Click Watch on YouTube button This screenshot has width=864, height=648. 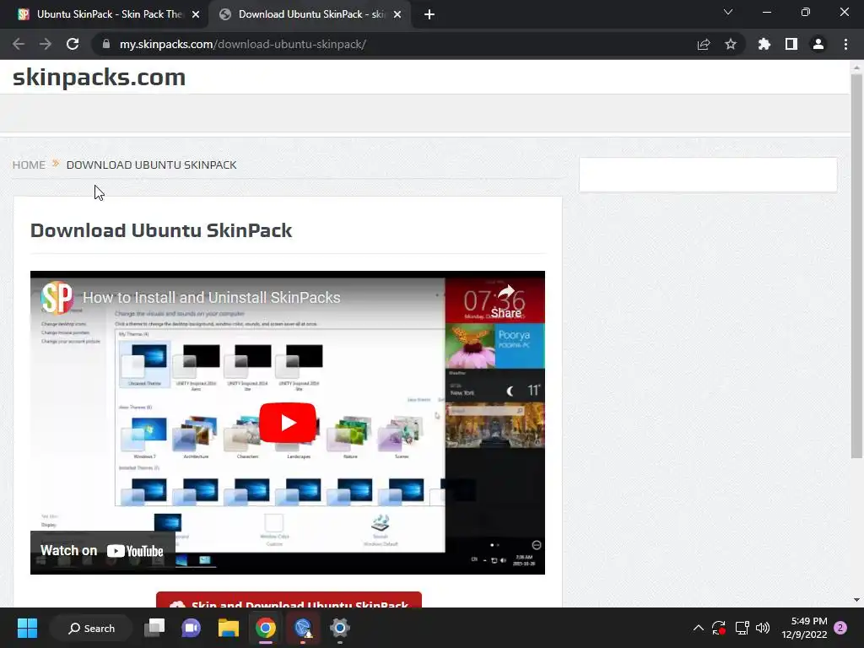coord(102,550)
